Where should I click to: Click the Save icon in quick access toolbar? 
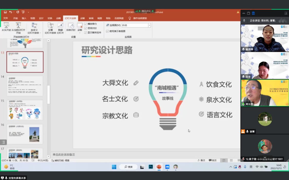click(5, 12)
